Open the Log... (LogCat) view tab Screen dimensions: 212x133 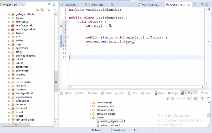click(173, 93)
